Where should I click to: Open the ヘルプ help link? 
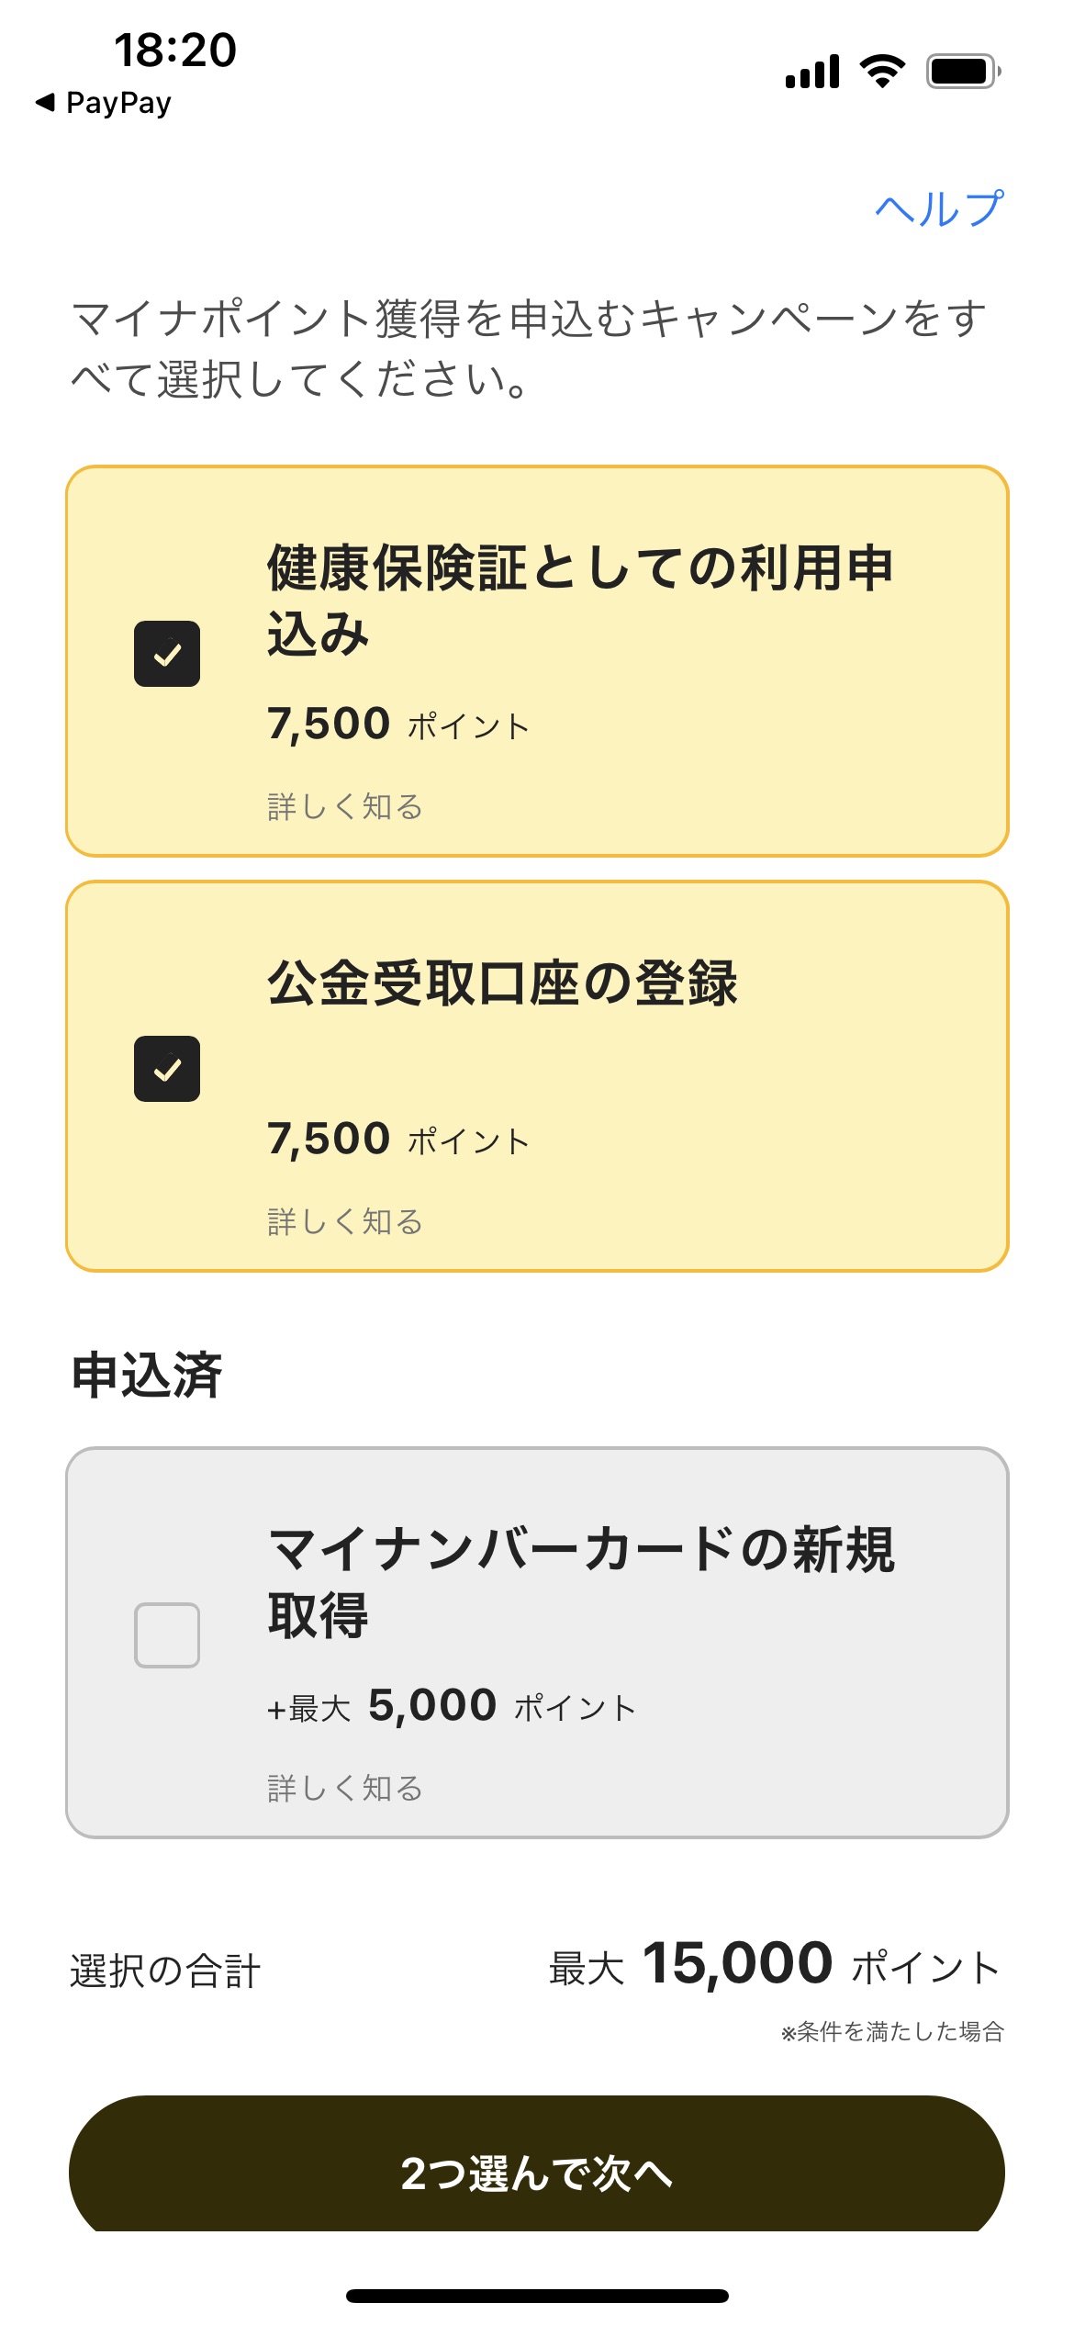click(x=938, y=208)
